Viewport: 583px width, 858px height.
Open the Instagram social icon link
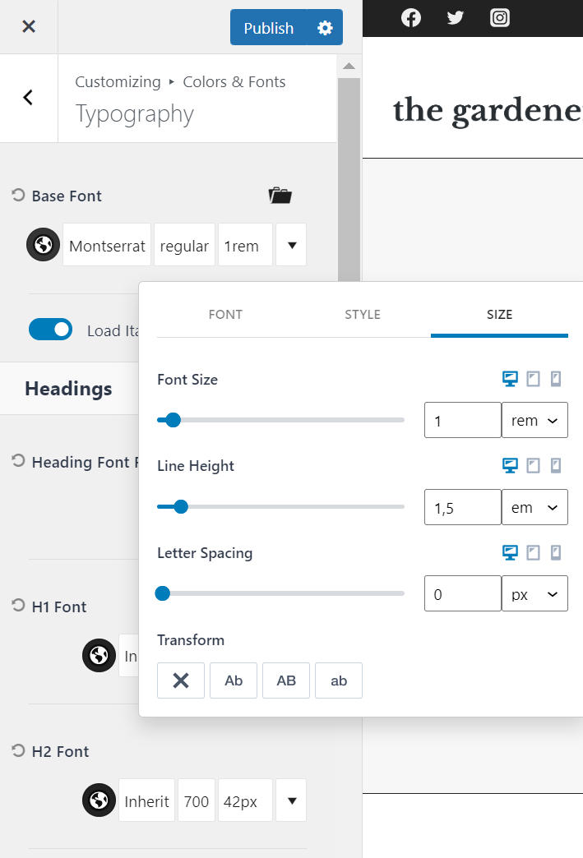point(500,17)
